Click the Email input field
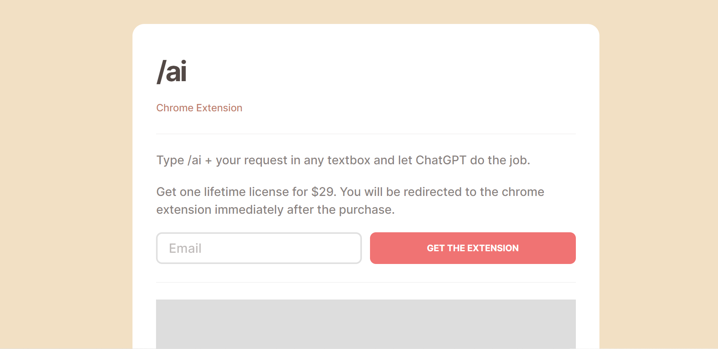The image size is (718, 349). [x=259, y=248]
